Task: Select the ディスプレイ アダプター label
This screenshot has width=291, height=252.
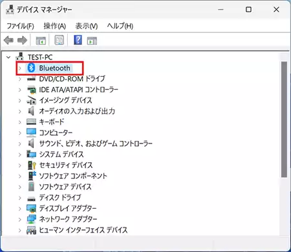Action: pos(68,208)
